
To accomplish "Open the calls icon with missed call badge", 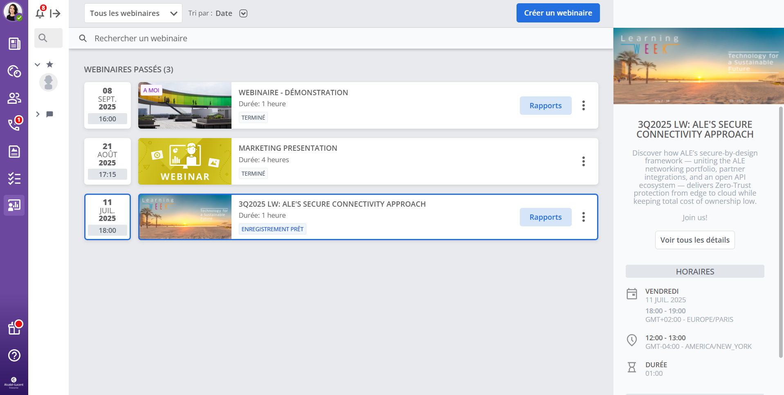I will tap(15, 124).
